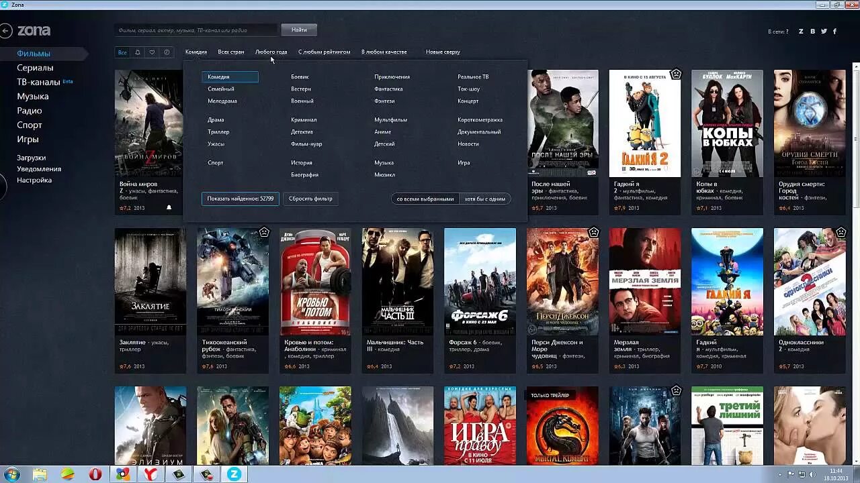Select the 'хотя бы с одним' matching mode

pyautogui.click(x=484, y=199)
